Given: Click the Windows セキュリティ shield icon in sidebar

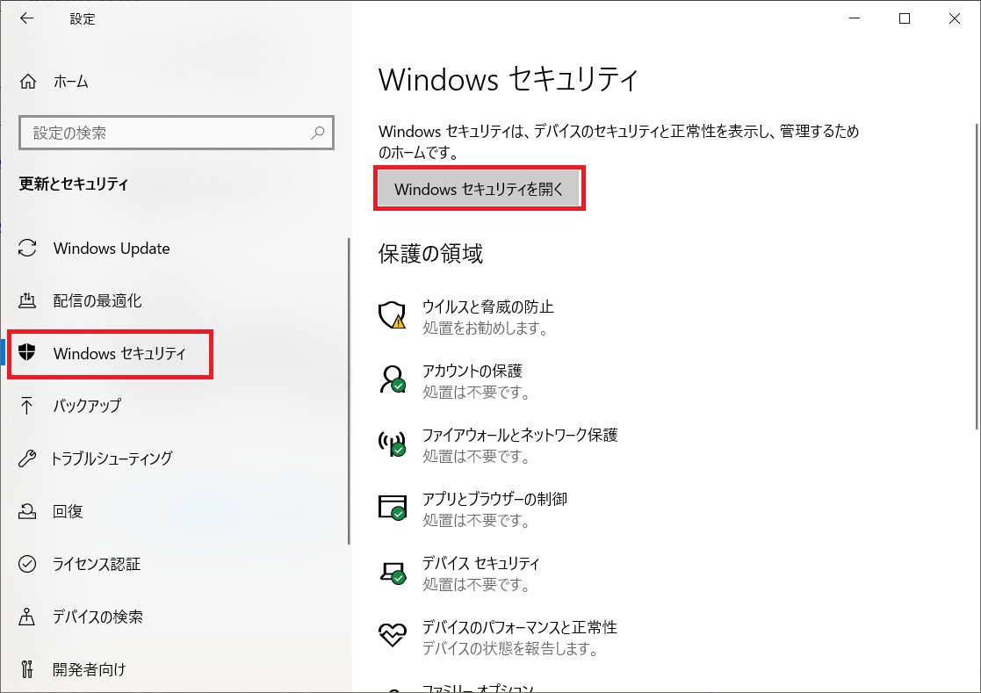Looking at the screenshot, I should click(x=27, y=353).
